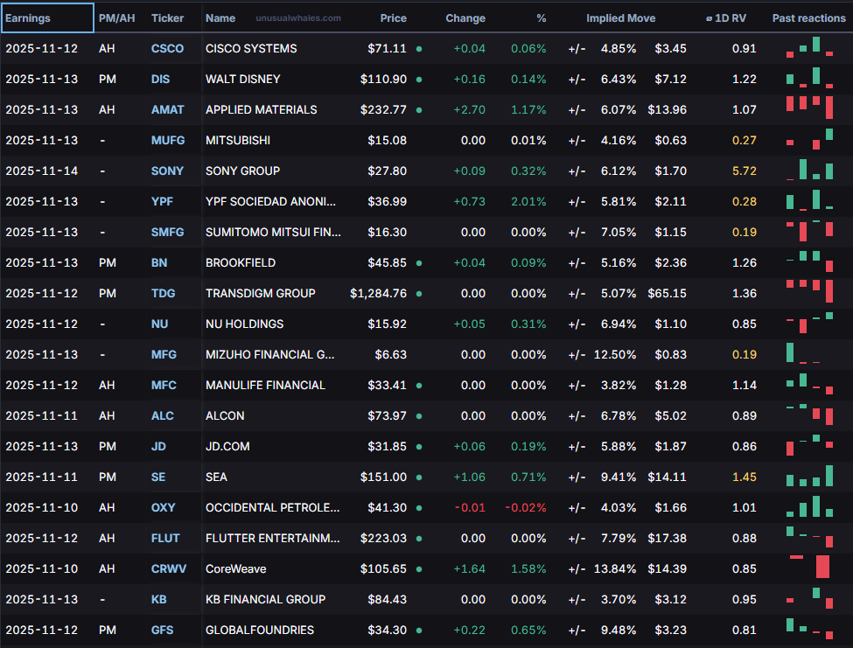
Task: Click the green live dot beside DIS price
Action: (x=419, y=80)
